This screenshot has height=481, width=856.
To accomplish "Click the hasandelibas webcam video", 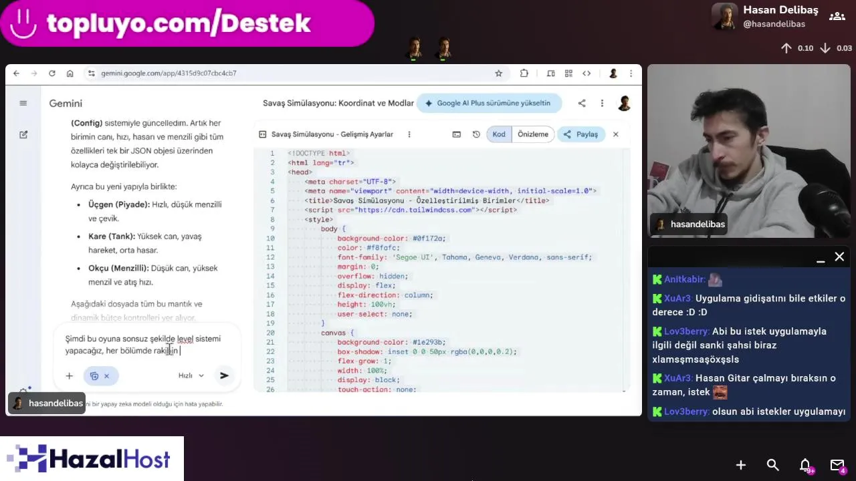I will point(749,151).
